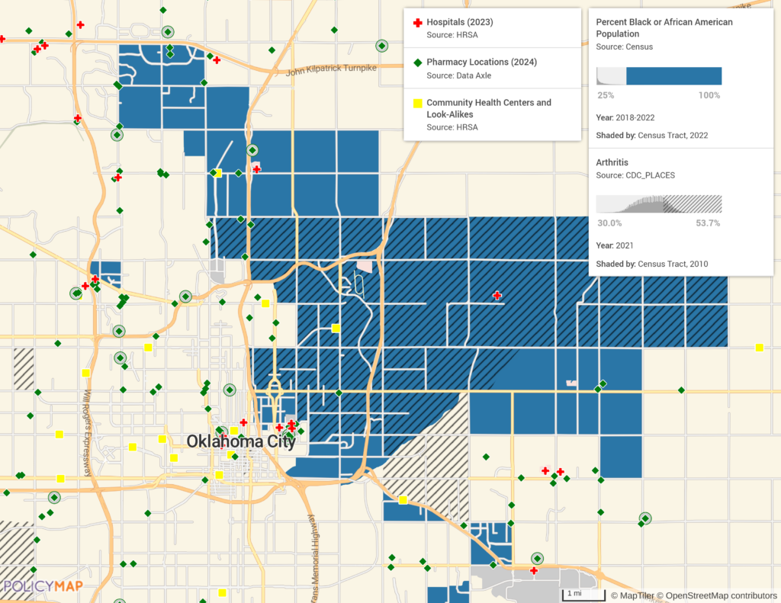The image size is (781, 603).
Task: Select the Hospitals (2023) legend entry
Action: 458,23
